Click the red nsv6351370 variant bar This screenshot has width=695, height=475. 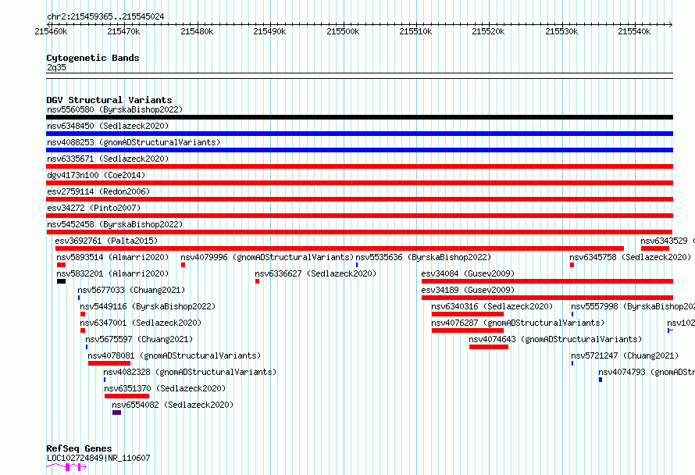[127, 396]
